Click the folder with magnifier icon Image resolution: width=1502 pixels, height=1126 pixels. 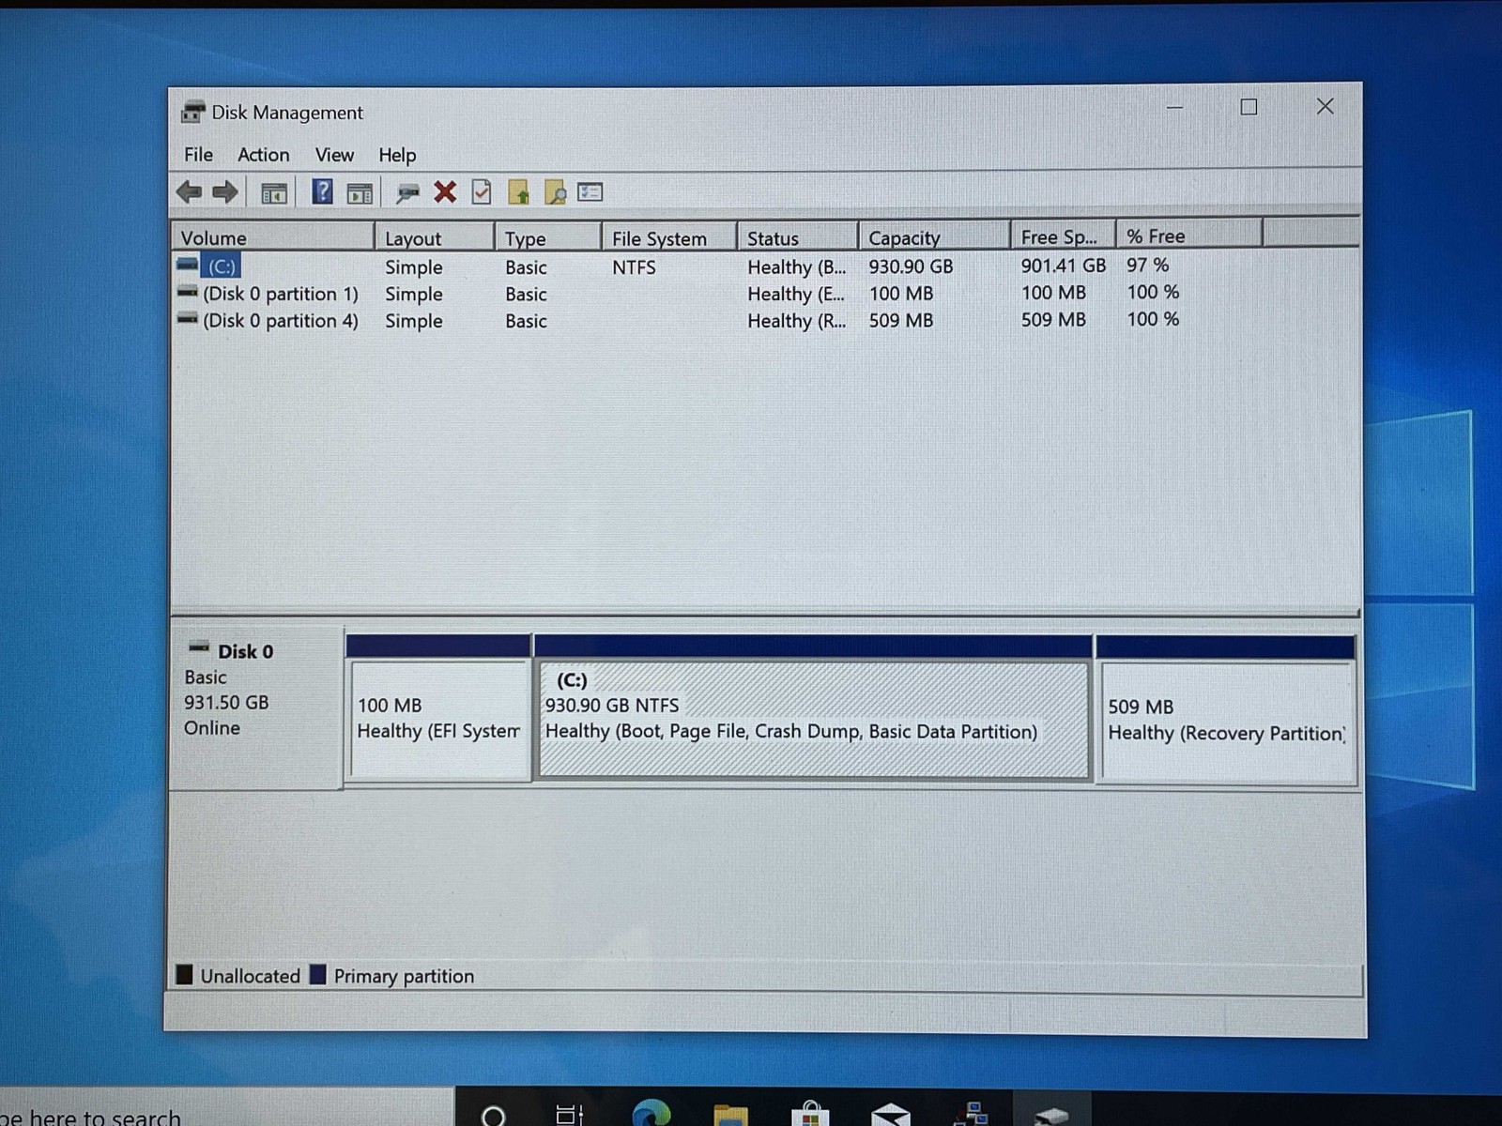(555, 192)
